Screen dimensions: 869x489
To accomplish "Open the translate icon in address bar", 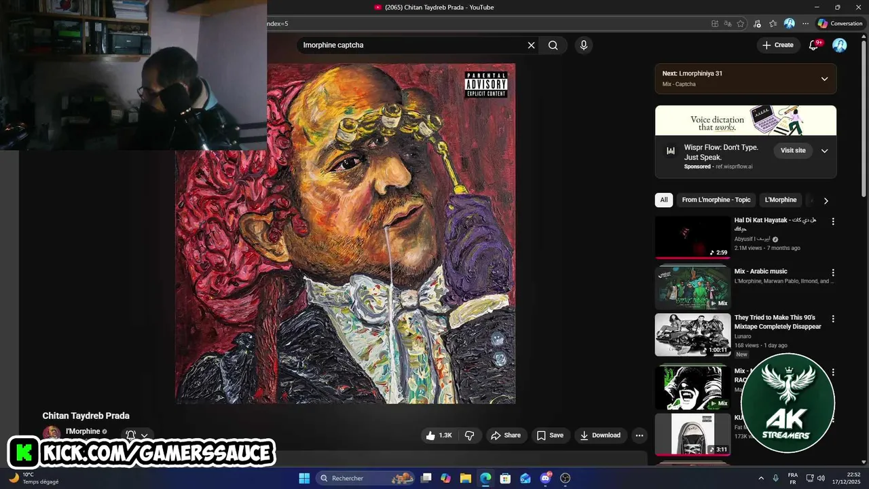I will click(727, 24).
